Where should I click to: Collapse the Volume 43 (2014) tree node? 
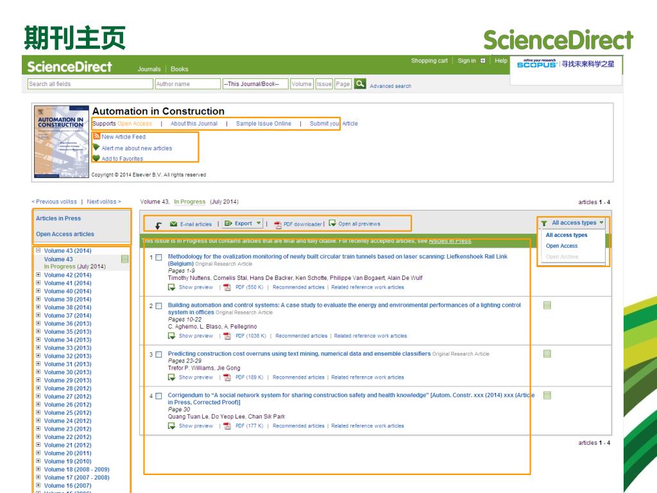38,250
